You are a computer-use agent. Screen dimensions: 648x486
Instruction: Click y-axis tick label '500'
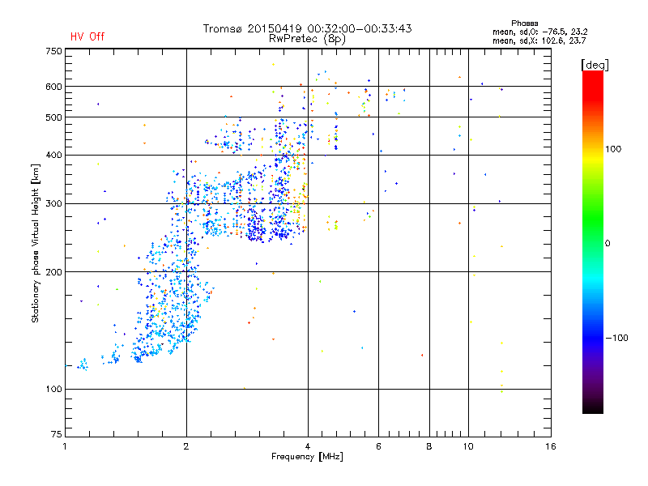click(53, 117)
